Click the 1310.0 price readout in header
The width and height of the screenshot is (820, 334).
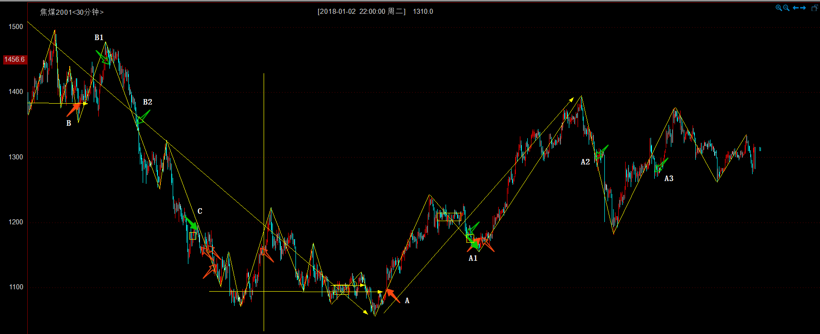423,12
